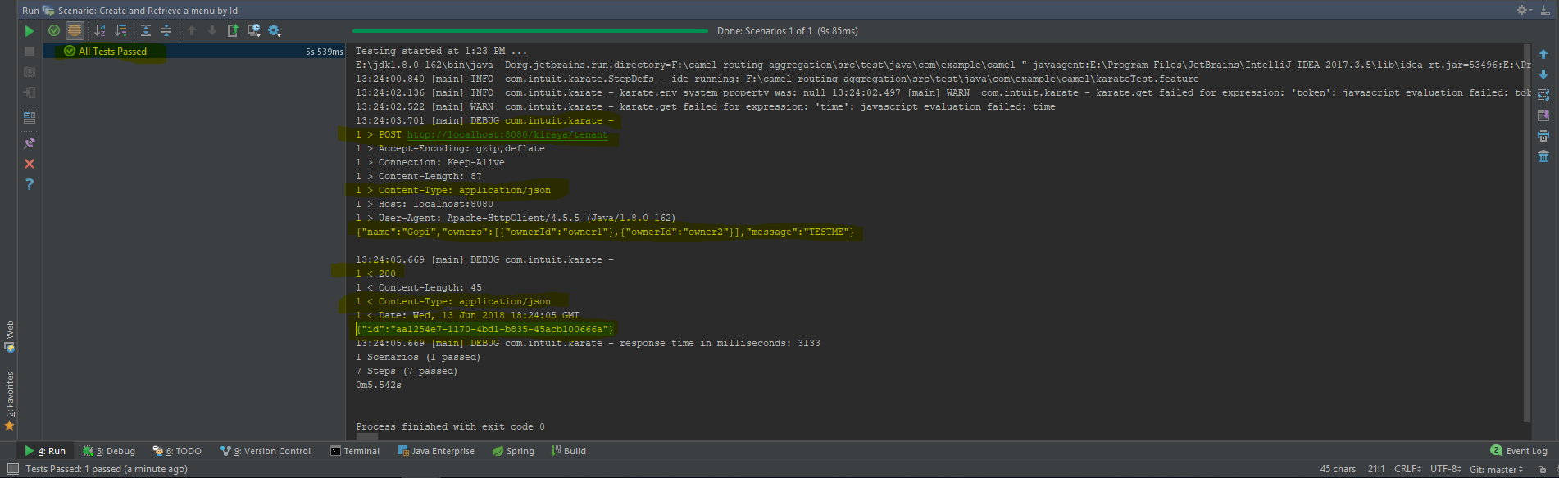The height and width of the screenshot is (478, 1559).
Task: Open the Spring tool window
Action: pos(513,451)
